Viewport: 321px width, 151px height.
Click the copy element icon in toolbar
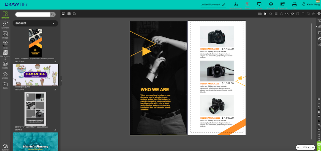click(x=298, y=14)
